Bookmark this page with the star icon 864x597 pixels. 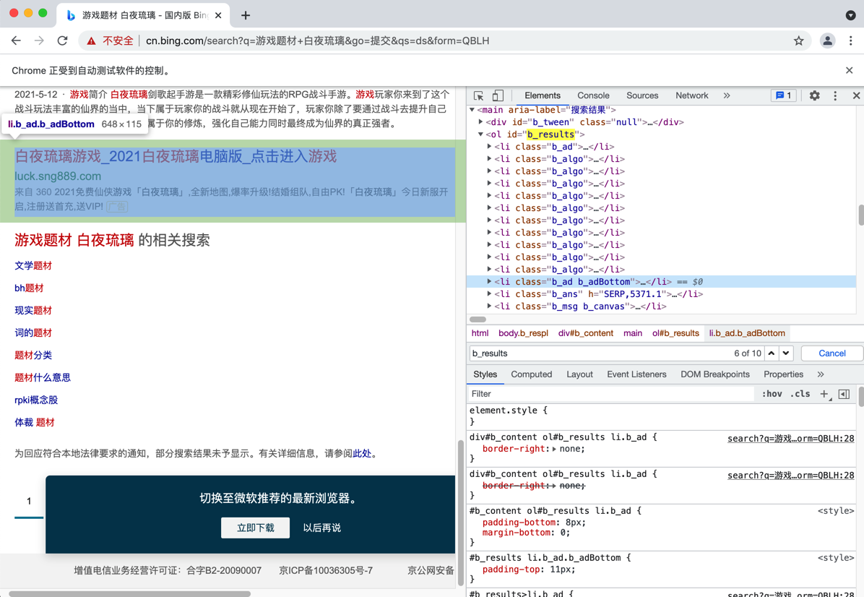(798, 40)
